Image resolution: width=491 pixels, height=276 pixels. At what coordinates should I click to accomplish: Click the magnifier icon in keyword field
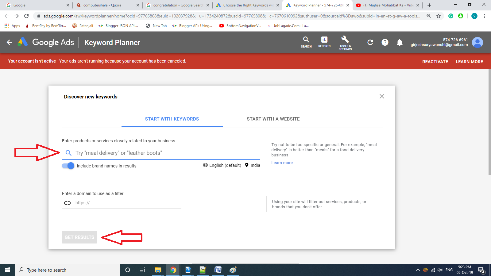pyautogui.click(x=68, y=153)
